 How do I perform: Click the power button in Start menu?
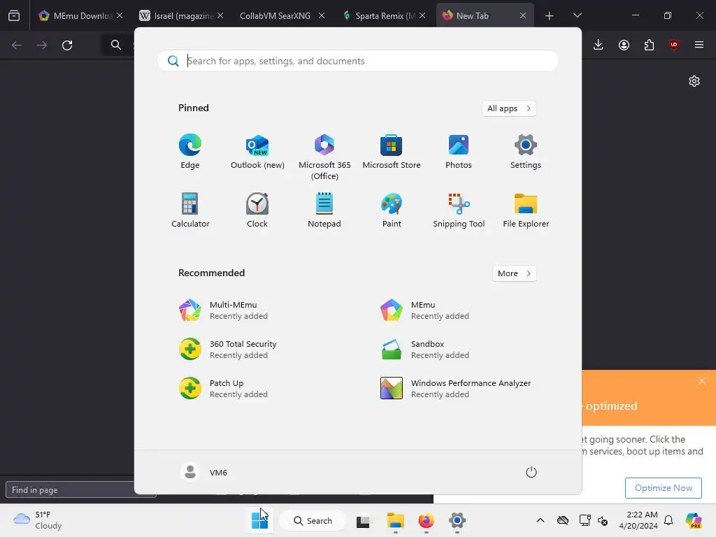point(531,472)
